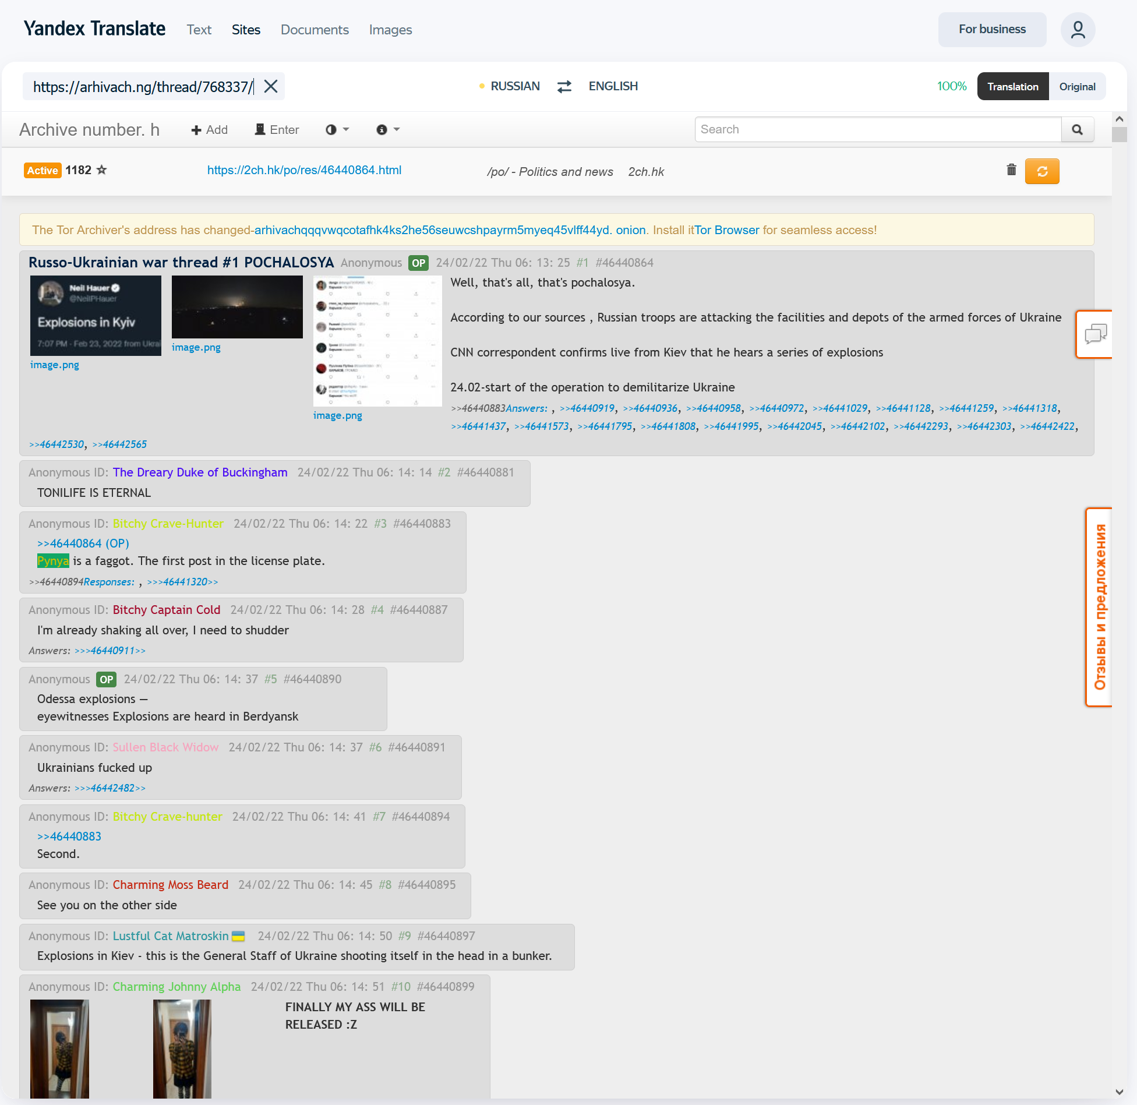This screenshot has width=1137, height=1105.
Task: Click post number #46440881
Action: point(486,472)
